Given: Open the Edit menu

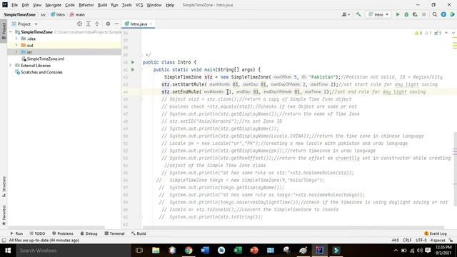Looking at the screenshot, I should [x=26, y=5].
